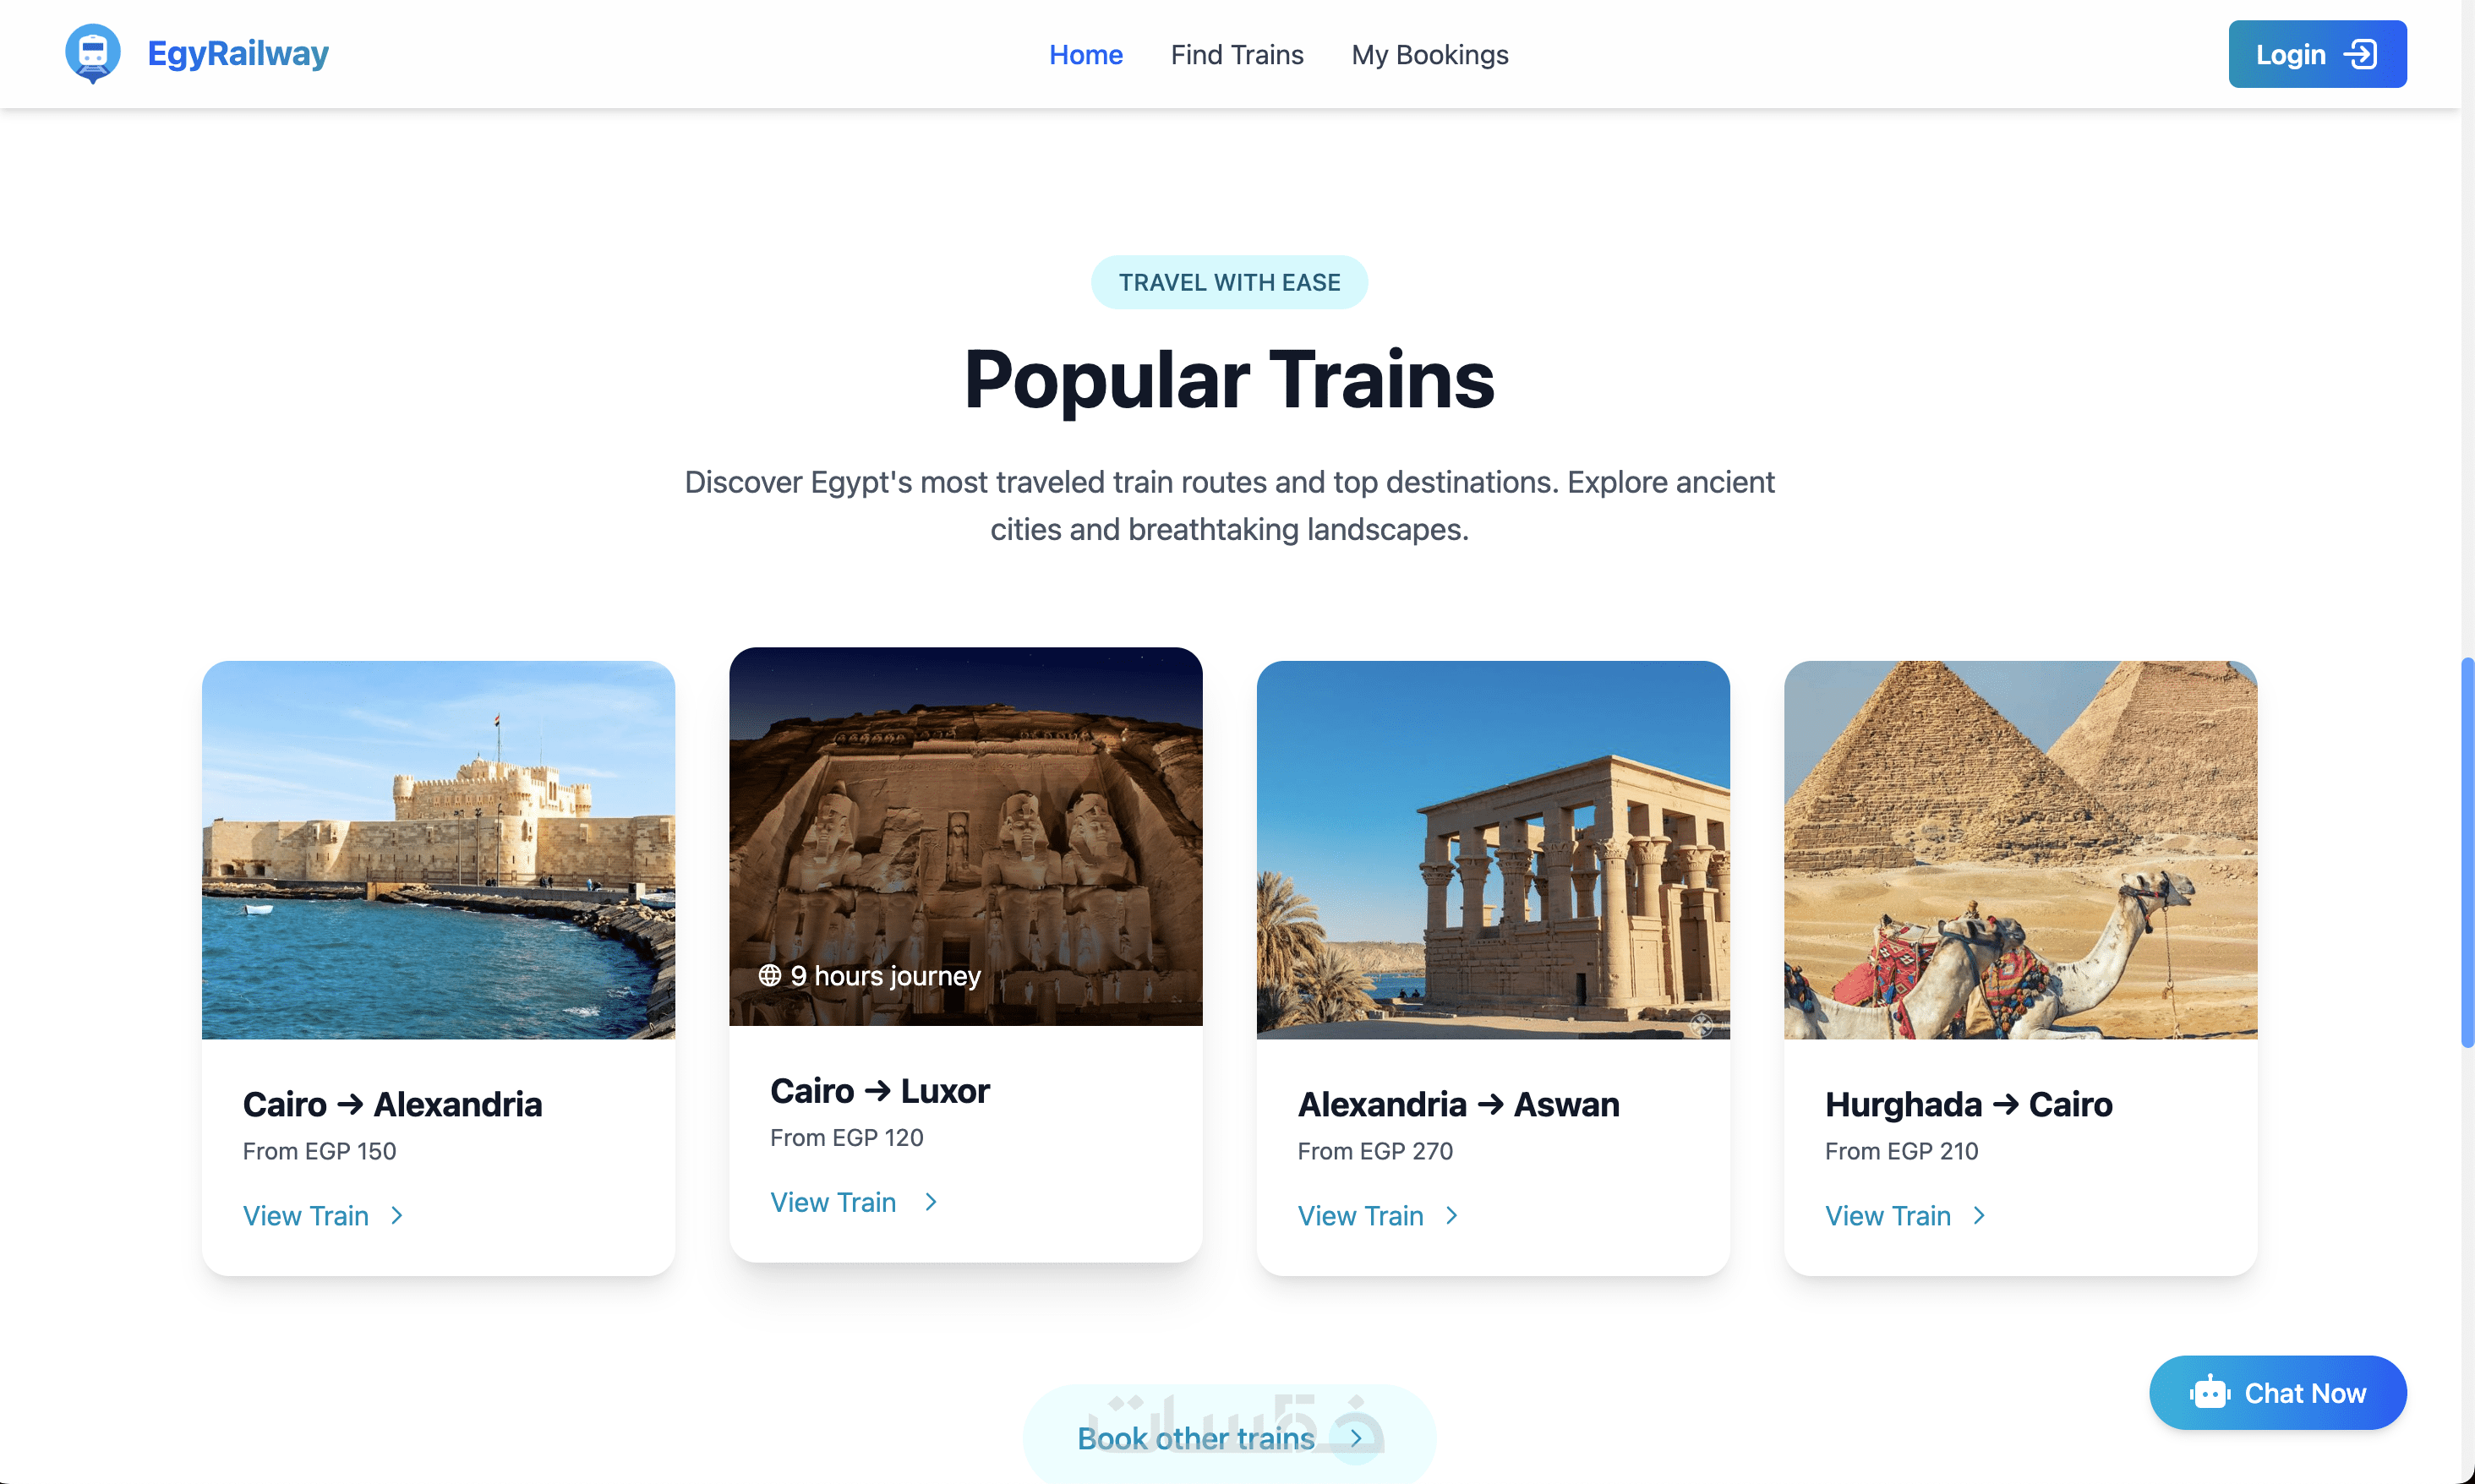The width and height of the screenshot is (2475, 1484).
Task: Open My Bookings in navigation
Action: click(x=1429, y=55)
